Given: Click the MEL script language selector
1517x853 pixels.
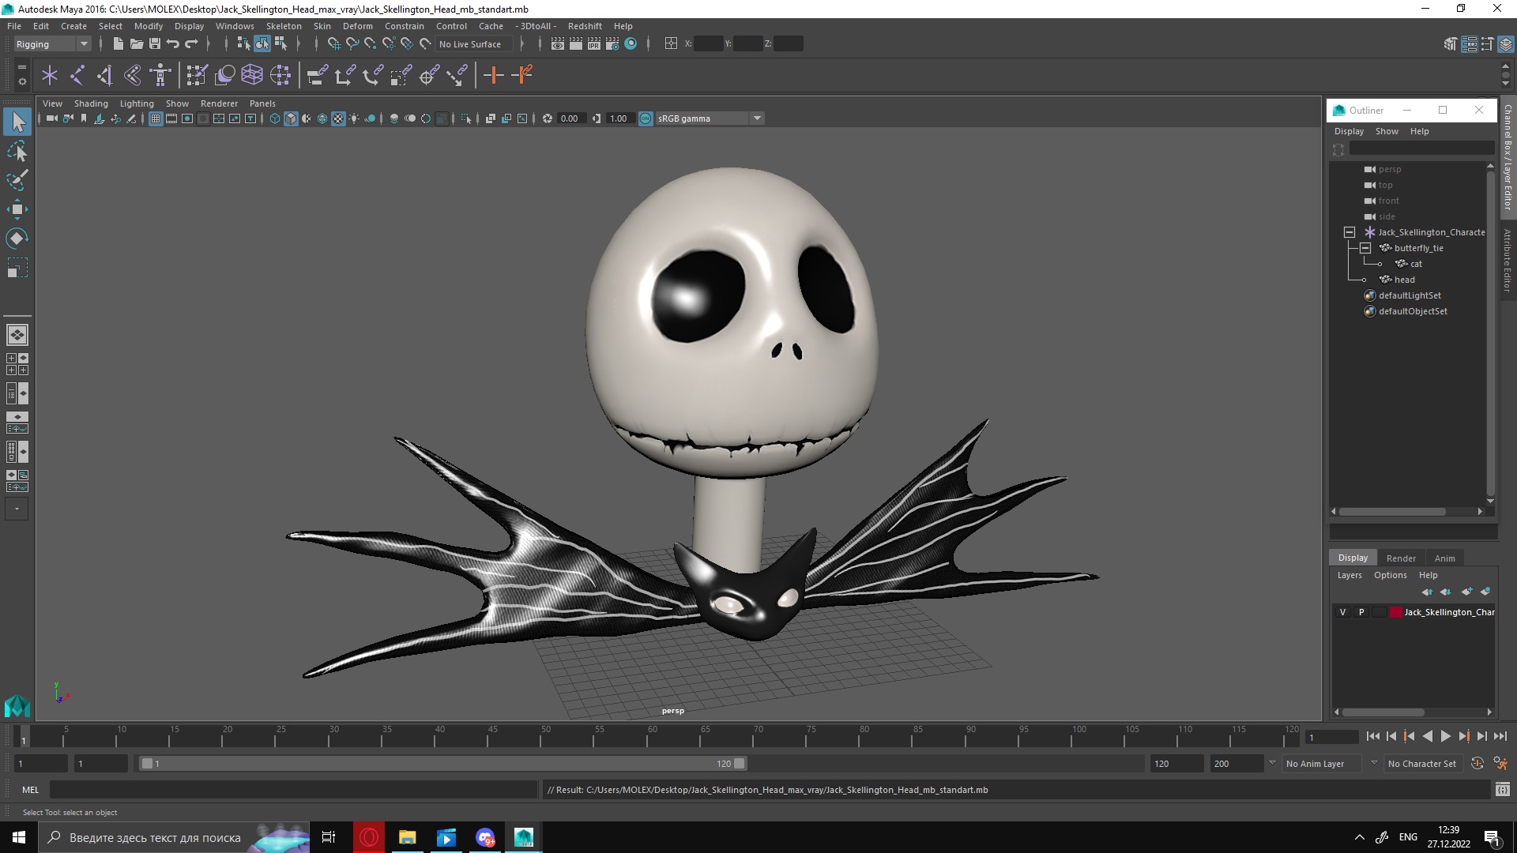Looking at the screenshot, I should coord(31,790).
